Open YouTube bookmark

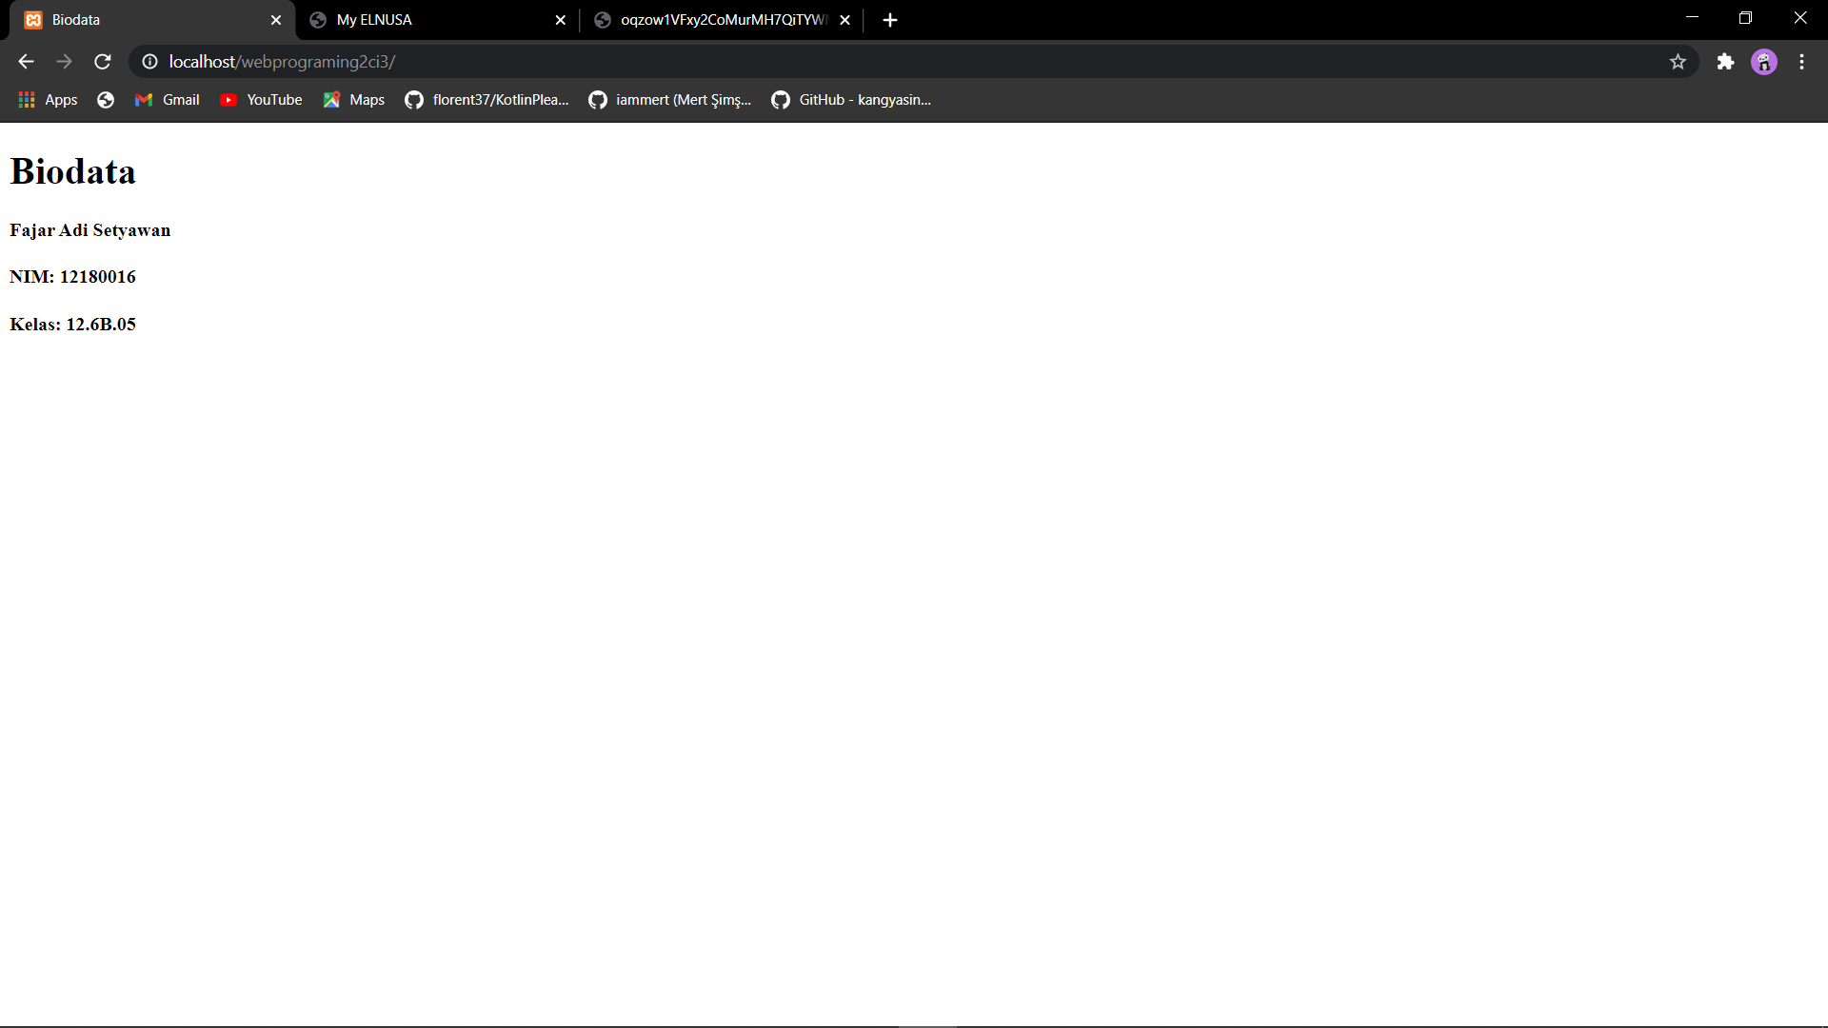[261, 100]
